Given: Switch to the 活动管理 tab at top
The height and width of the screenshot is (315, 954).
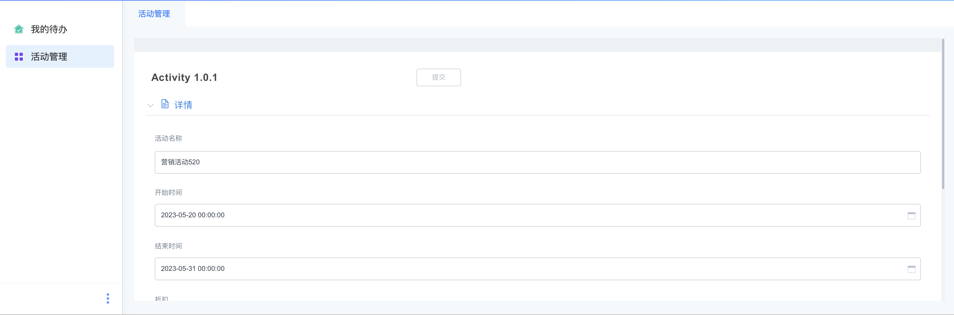Looking at the screenshot, I should coord(154,14).
